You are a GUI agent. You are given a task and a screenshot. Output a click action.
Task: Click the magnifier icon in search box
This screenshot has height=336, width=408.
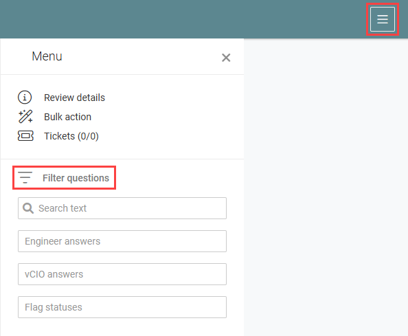click(28, 208)
